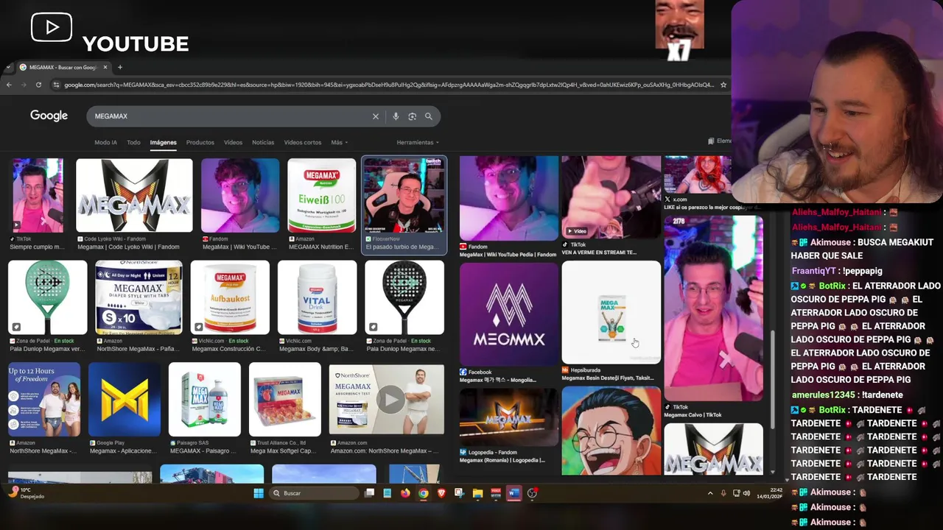Open Firefox from the taskbar

coord(405,493)
